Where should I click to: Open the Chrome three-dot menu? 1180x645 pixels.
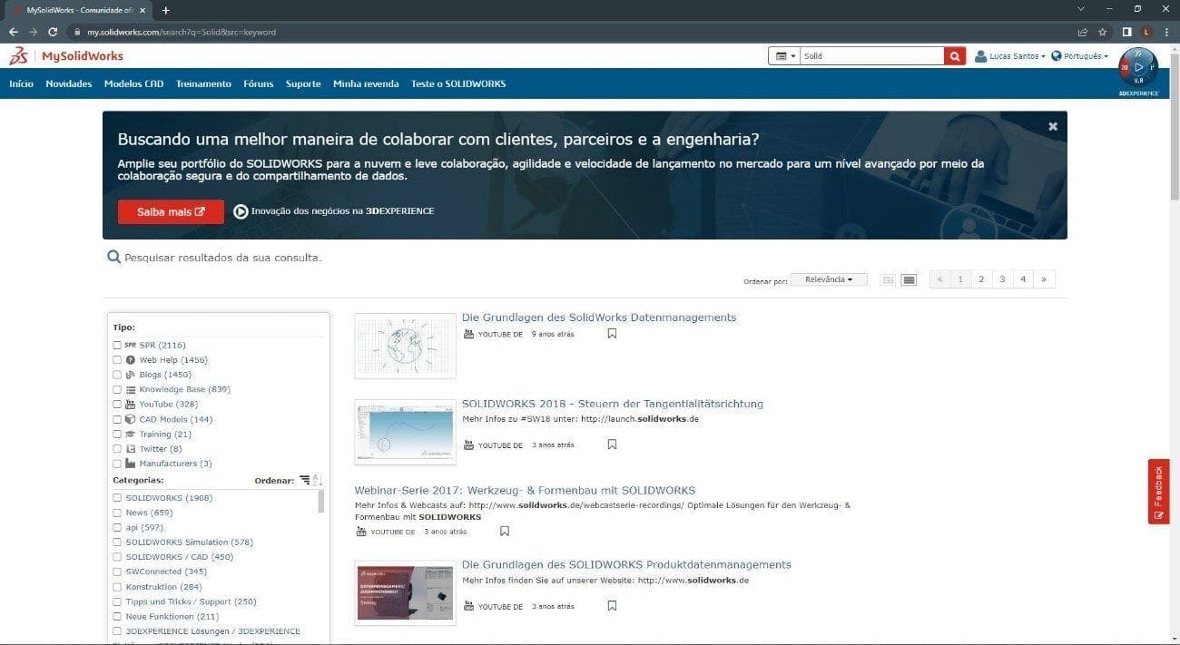[x=1167, y=31]
